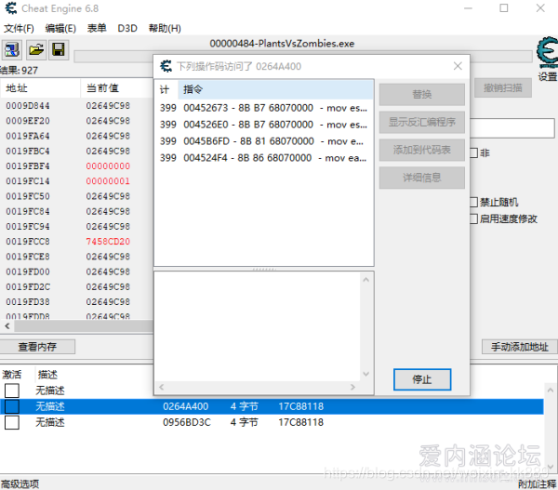Click the floppy disk save icon
This screenshot has width=558, height=490.
point(59,49)
